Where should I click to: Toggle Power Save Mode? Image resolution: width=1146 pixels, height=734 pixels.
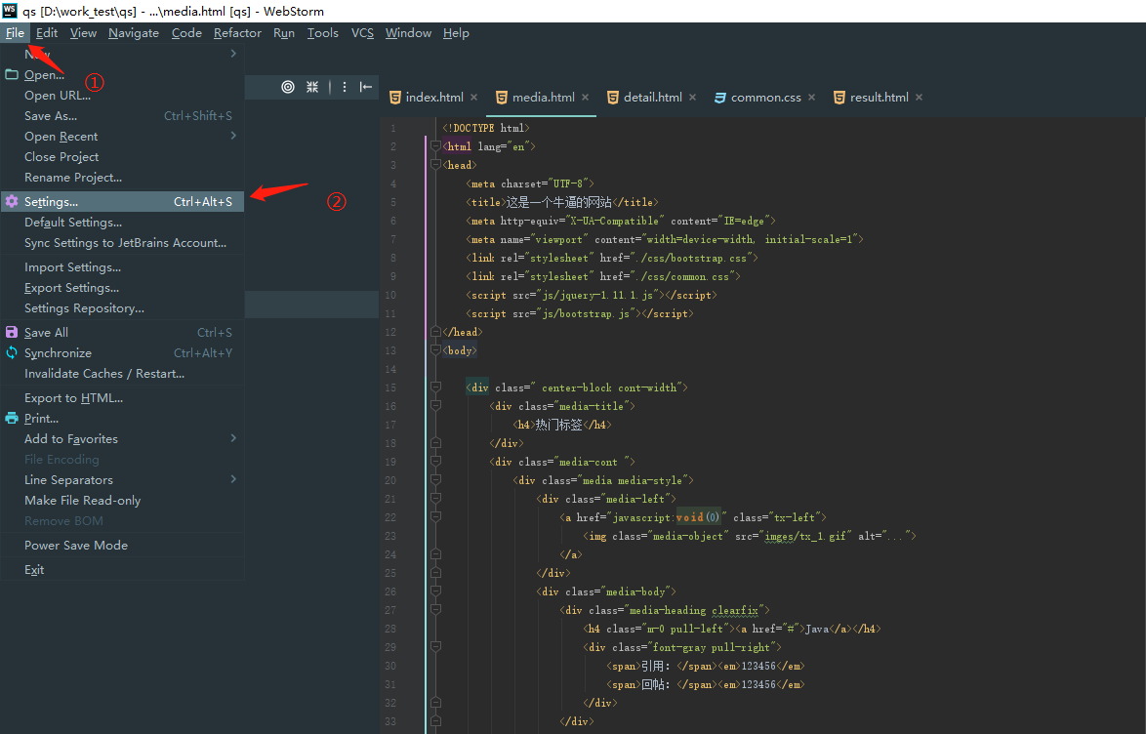[x=122, y=545]
